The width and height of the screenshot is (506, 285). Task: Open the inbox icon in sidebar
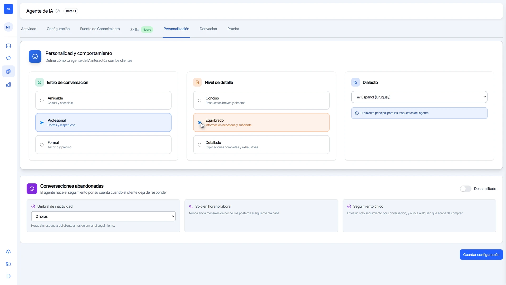pyautogui.click(x=8, y=46)
